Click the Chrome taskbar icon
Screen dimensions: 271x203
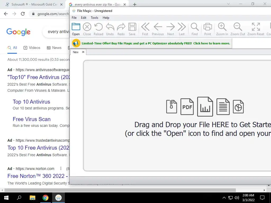pos(46,198)
